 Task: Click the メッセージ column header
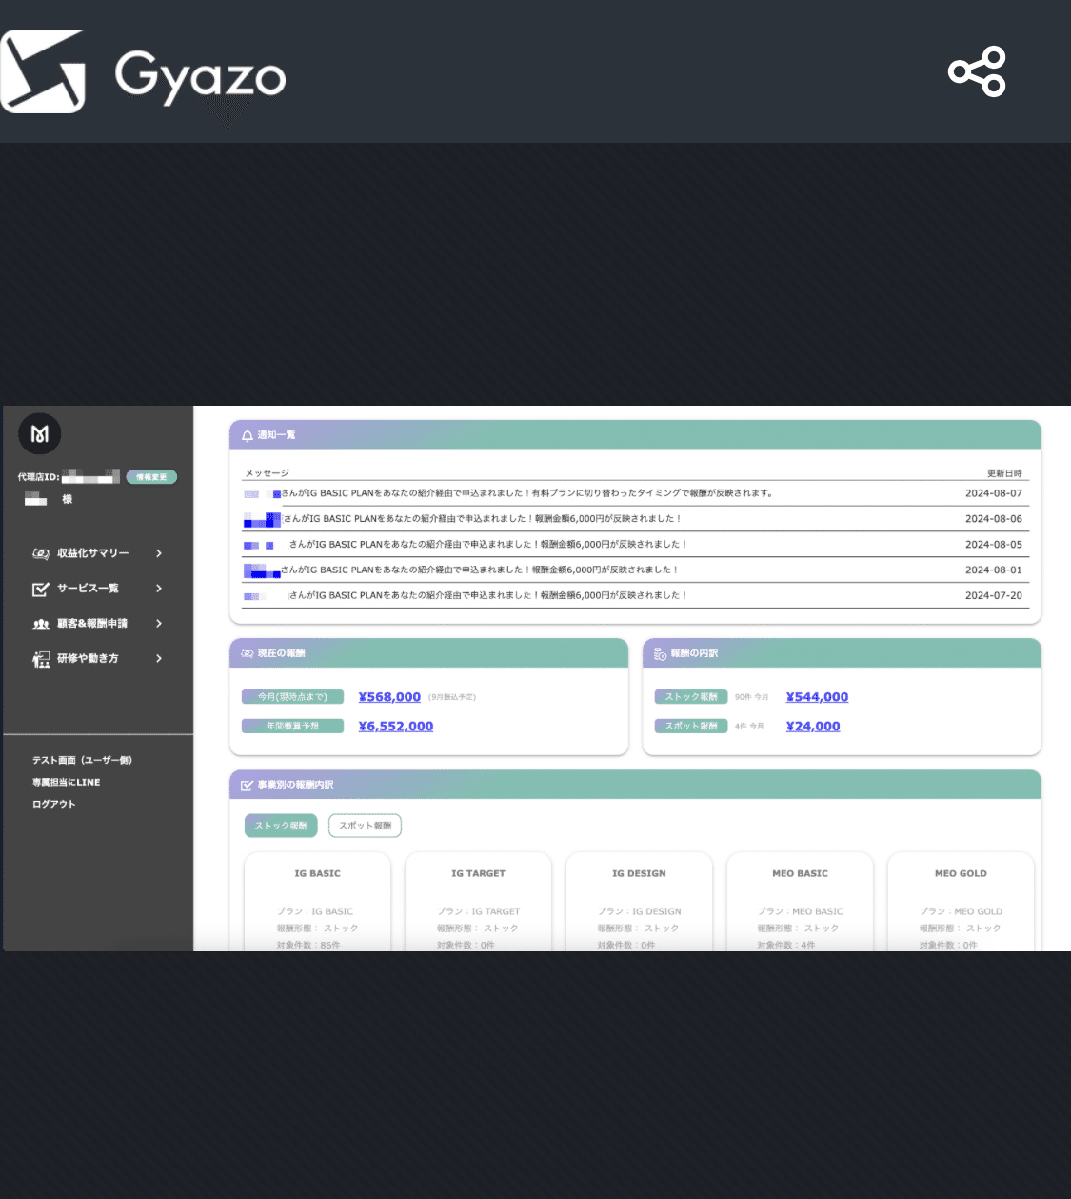pyautogui.click(x=268, y=473)
